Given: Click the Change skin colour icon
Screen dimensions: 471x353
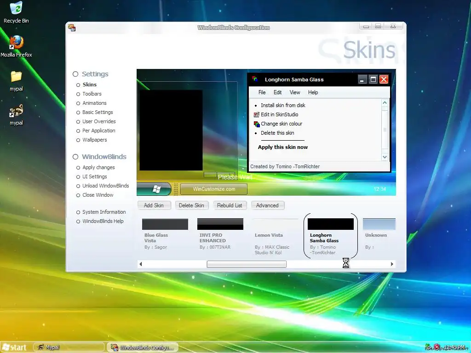Looking at the screenshot, I should click(x=257, y=124).
